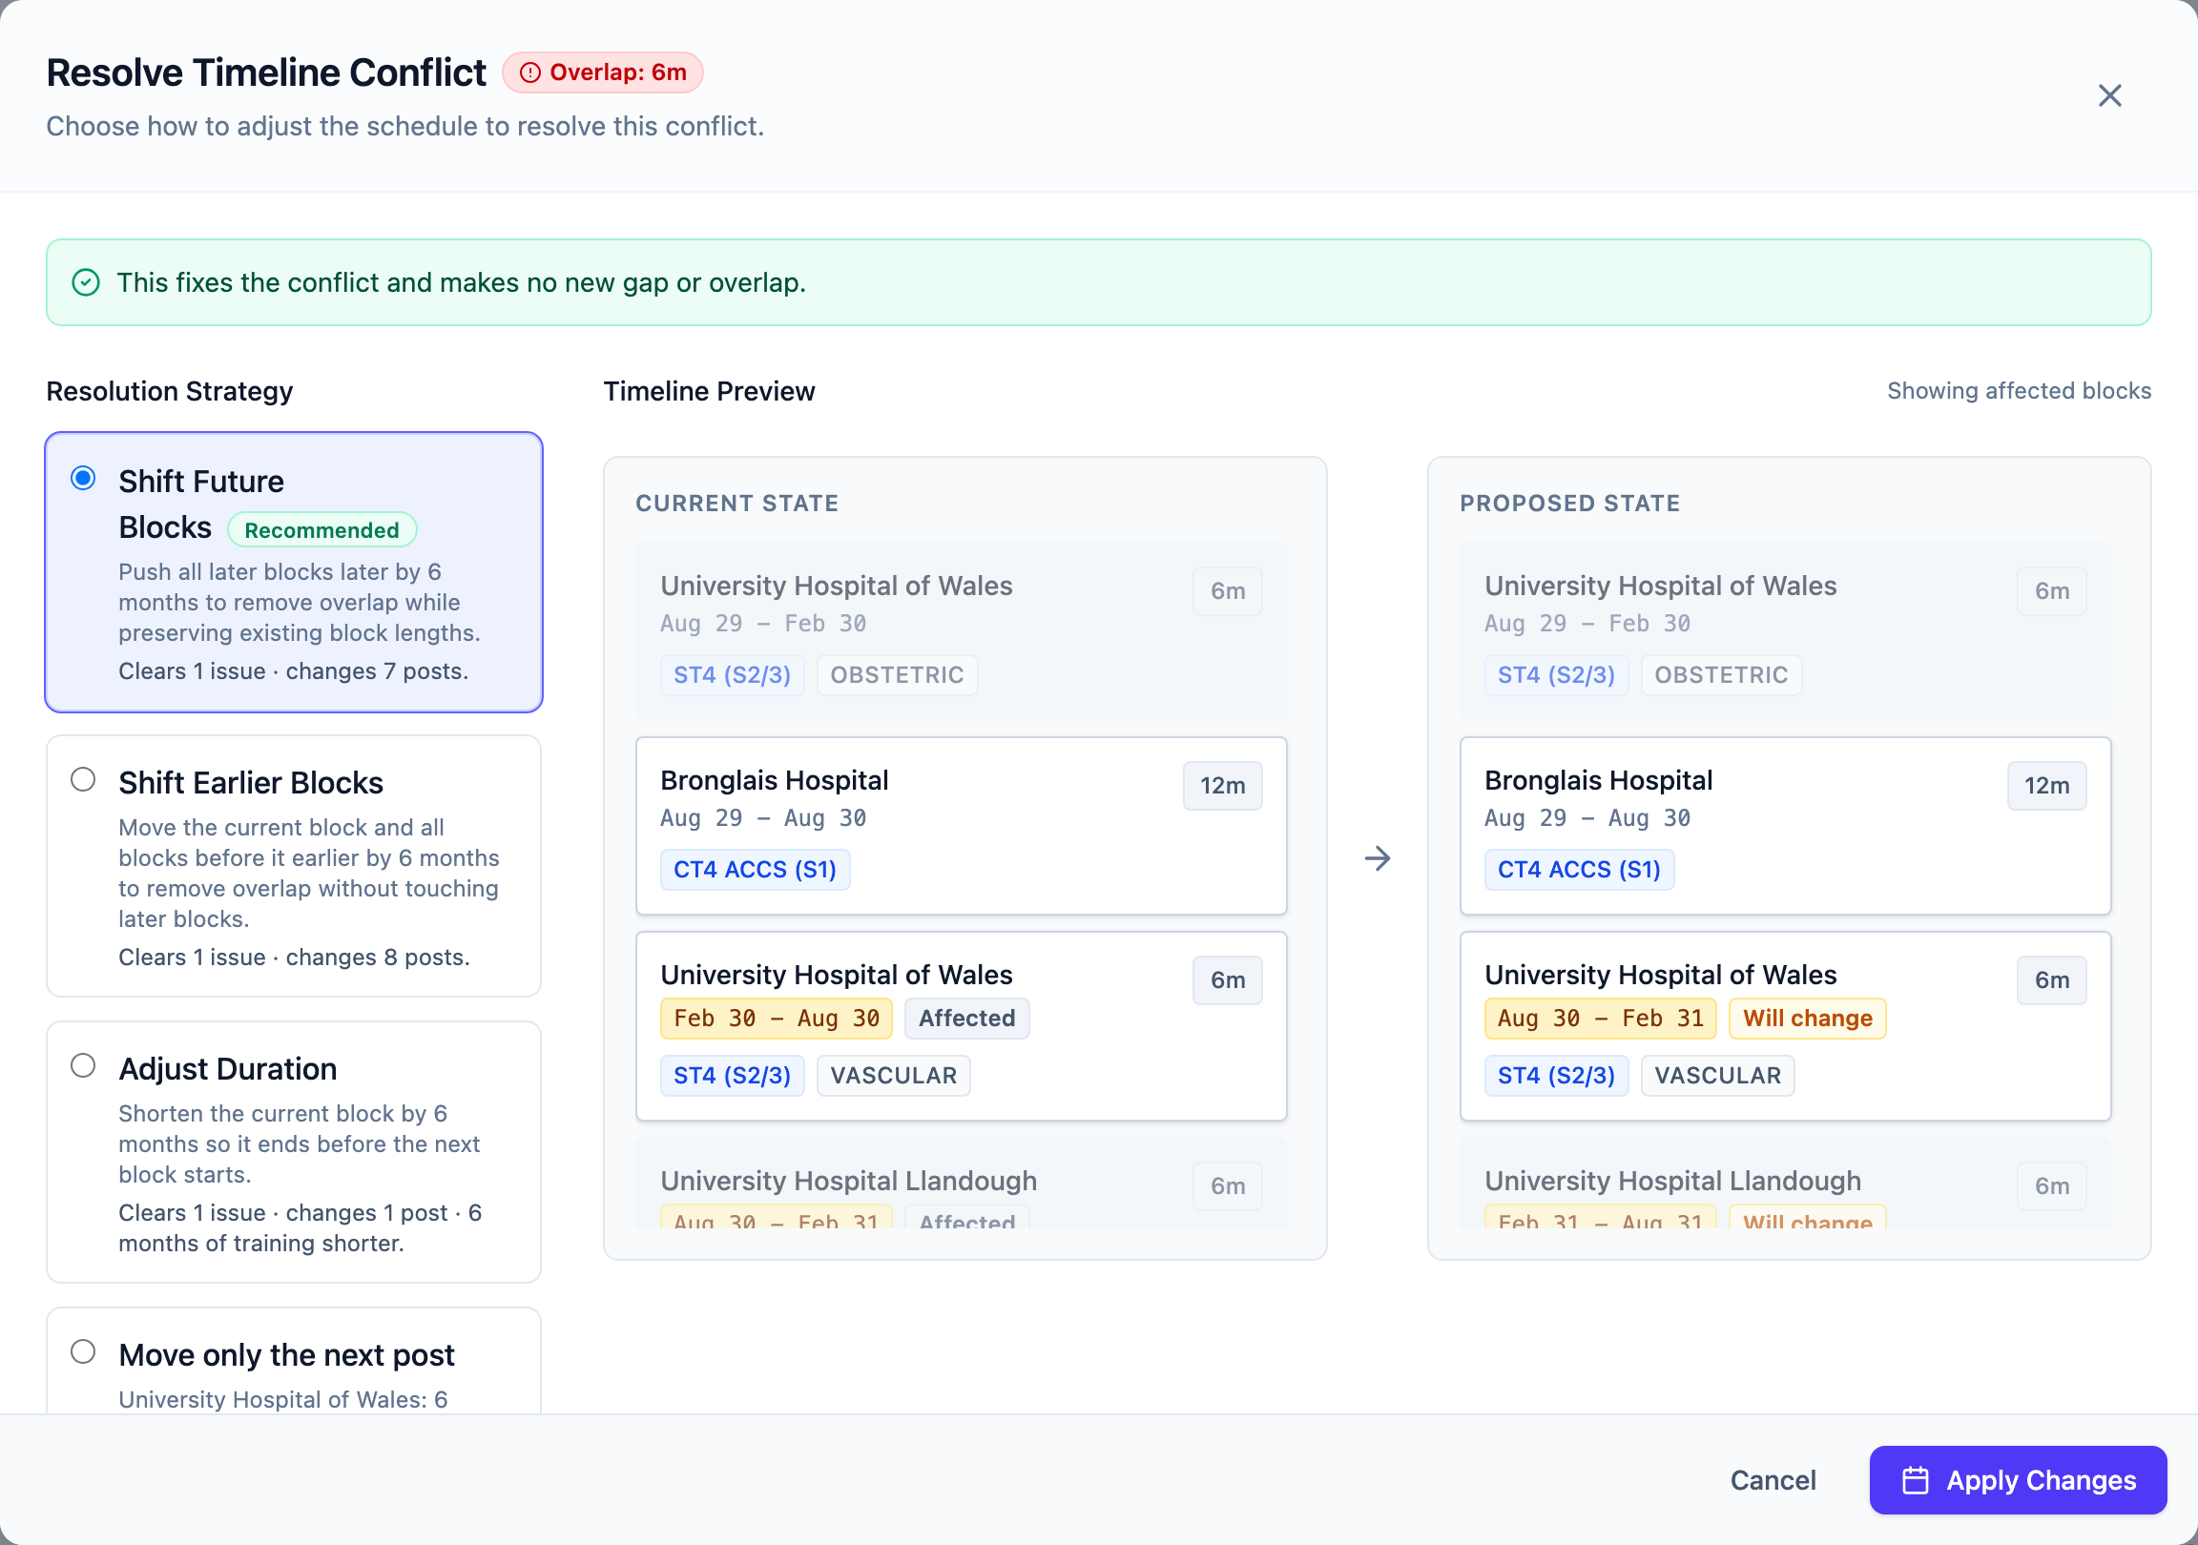
Task: Click the VASCULAR tag in Proposed State
Action: (x=1717, y=1076)
